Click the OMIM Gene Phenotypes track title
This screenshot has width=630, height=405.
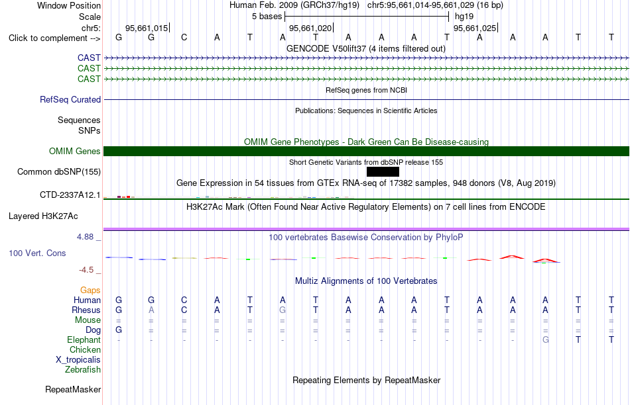coord(367,142)
